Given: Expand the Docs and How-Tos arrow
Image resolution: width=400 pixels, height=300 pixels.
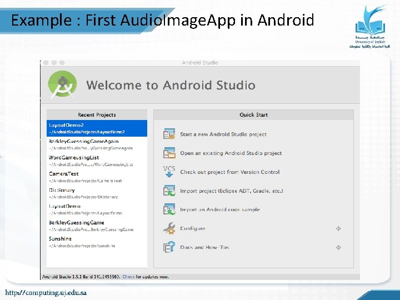Looking at the screenshot, I should click(x=338, y=247).
